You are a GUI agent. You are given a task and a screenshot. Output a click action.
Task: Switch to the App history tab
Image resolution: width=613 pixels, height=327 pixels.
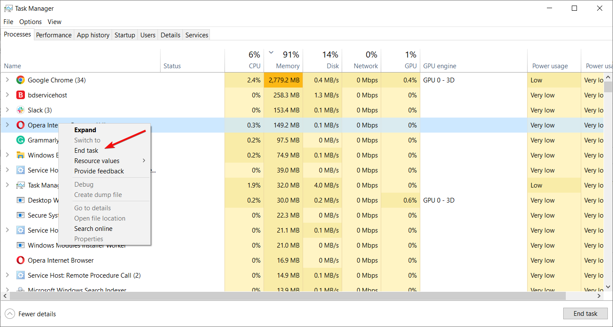click(93, 35)
